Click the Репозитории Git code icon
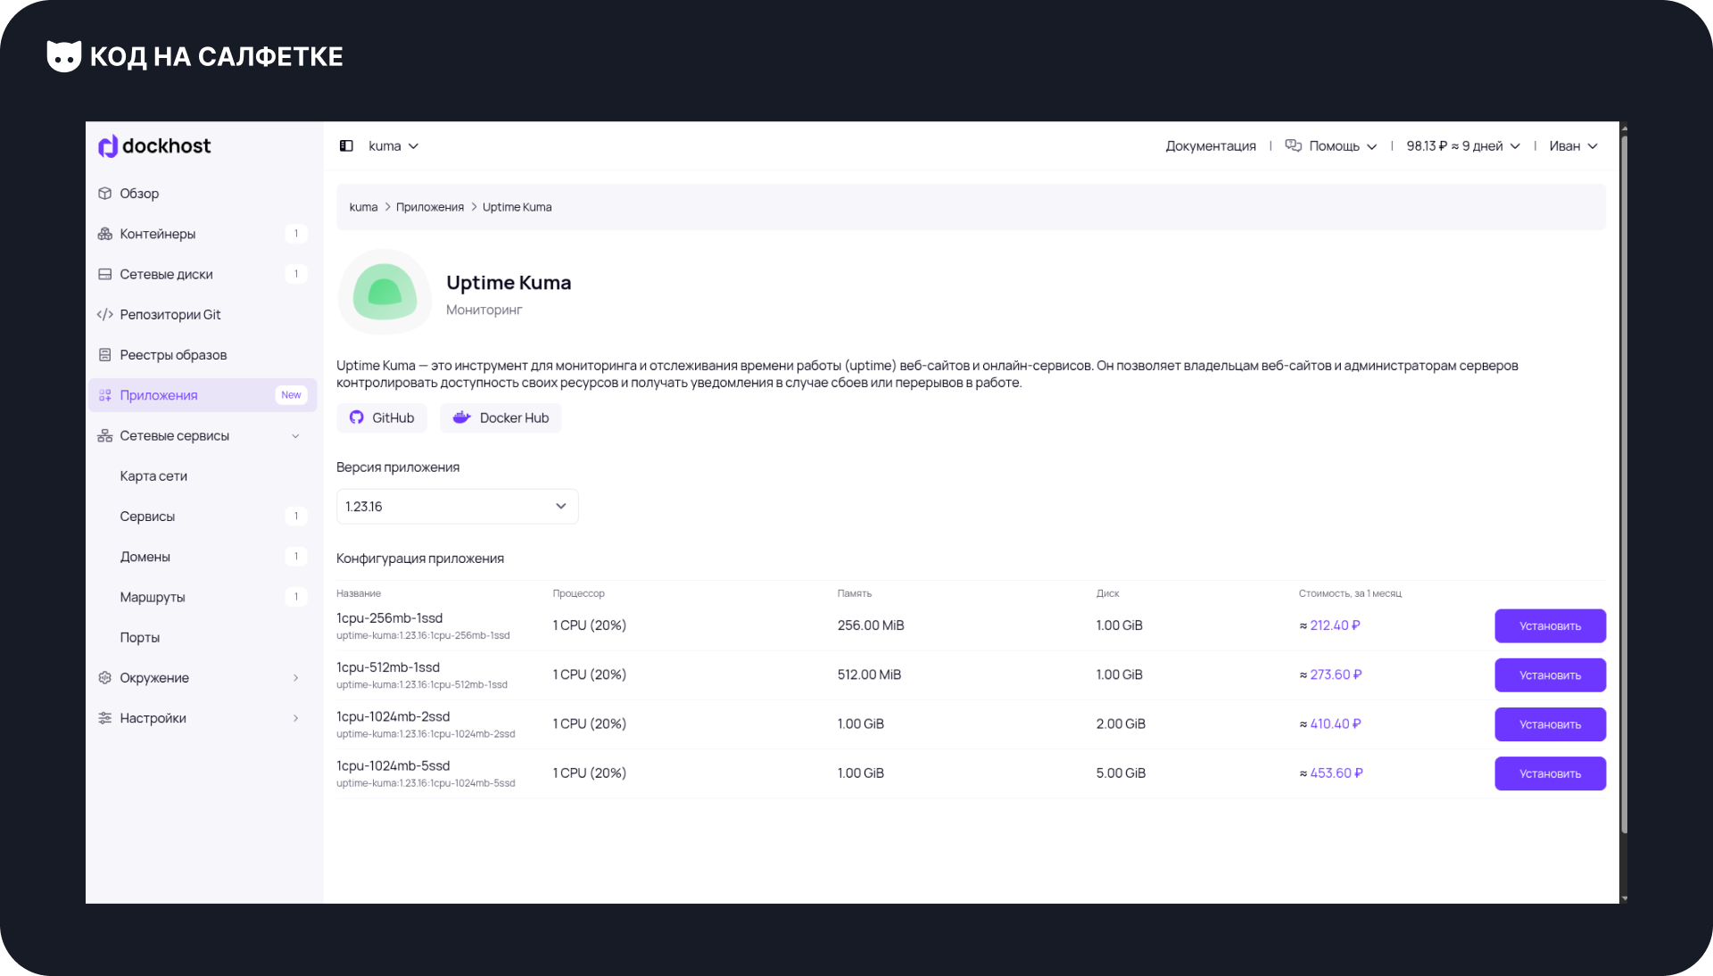This screenshot has height=976, width=1713. pos(104,314)
